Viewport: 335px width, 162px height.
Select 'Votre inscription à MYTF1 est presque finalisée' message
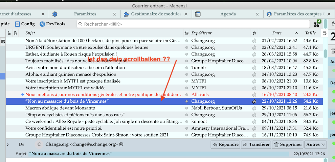[x=164, y=81]
